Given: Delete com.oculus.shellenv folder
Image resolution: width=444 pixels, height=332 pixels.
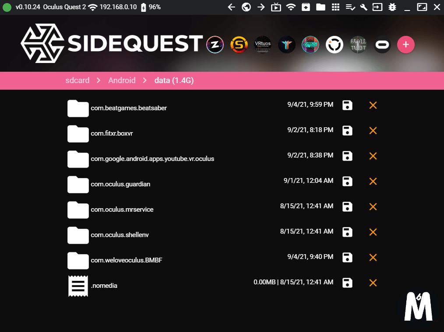Looking at the screenshot, I should (x=373, y=232).
